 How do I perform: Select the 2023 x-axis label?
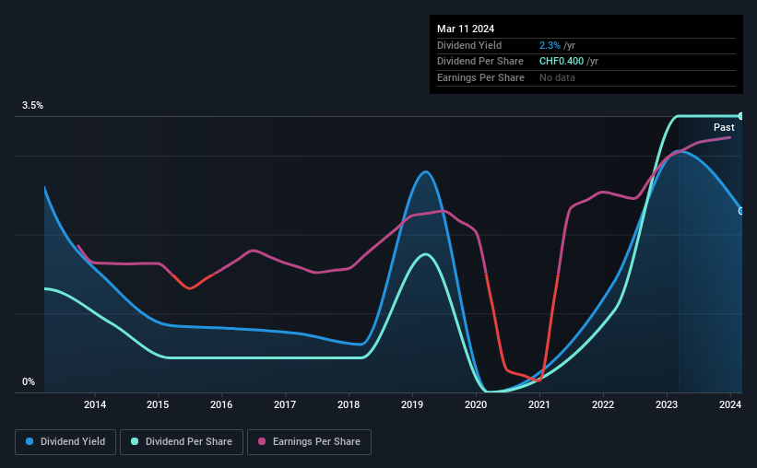667,404
